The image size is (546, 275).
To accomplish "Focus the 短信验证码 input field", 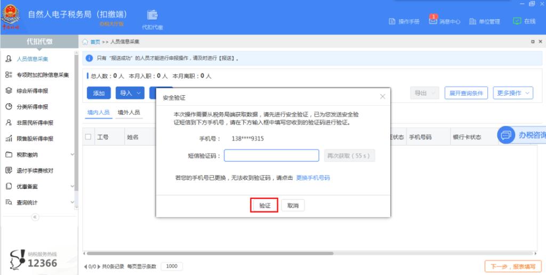I will (x=271, y=155).
